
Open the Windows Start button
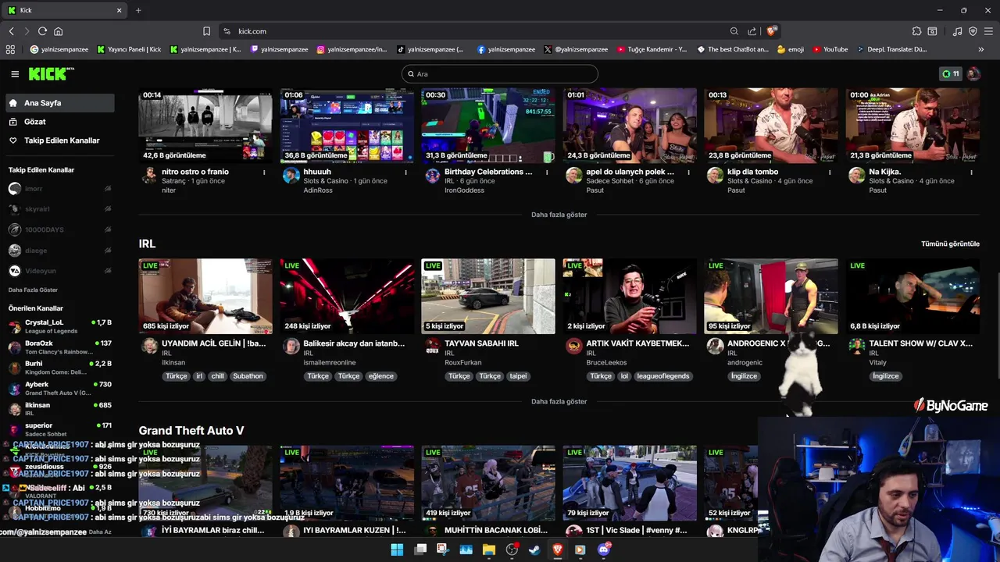397,550
